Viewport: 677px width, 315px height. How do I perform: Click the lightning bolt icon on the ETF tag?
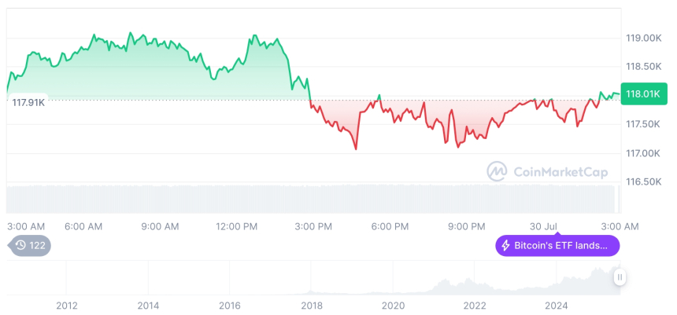[x=505, y=246]
